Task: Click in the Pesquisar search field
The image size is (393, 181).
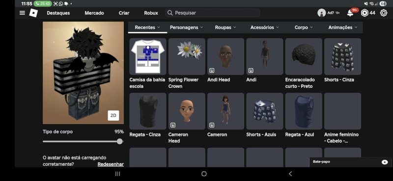Action: (212, 13)
